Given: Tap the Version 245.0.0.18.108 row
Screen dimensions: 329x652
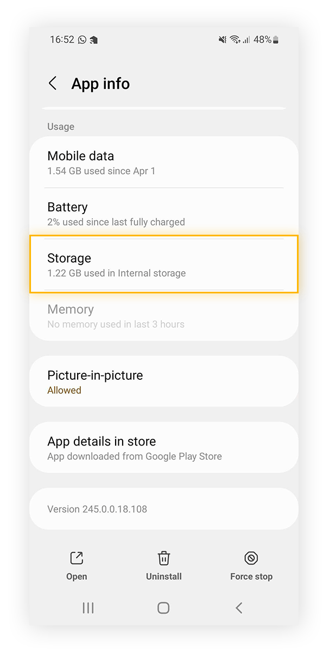Looking at the screenshot, I should click(x=163, y=509).
